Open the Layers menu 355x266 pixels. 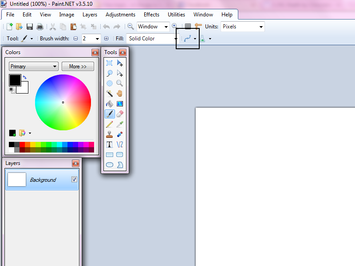click(90, 15)
